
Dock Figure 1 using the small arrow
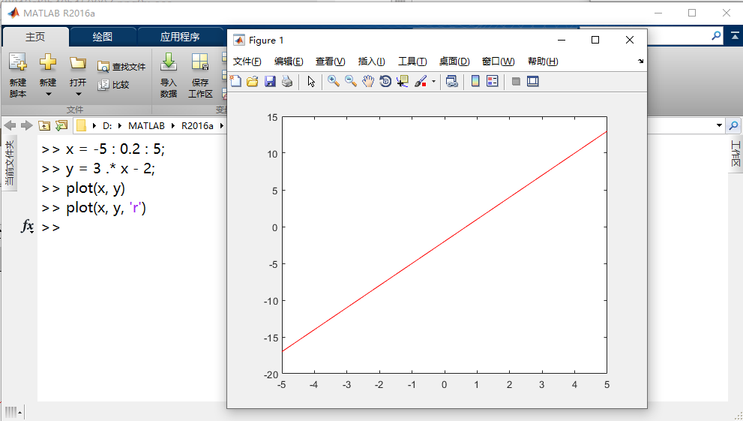640,61
